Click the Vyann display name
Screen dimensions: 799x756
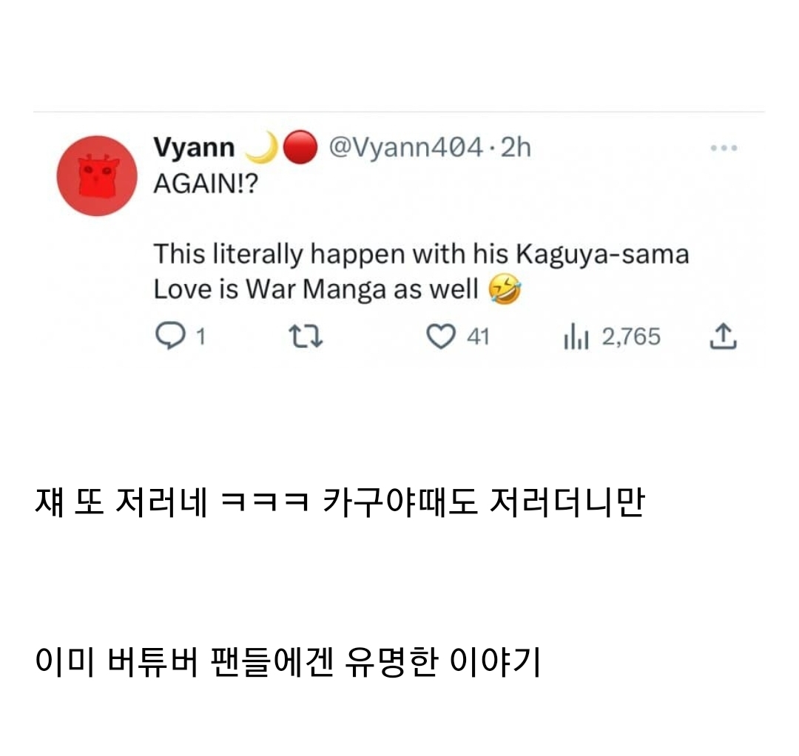(193, 149)
